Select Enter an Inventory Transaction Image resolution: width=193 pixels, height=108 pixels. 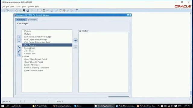click(37, 68)
